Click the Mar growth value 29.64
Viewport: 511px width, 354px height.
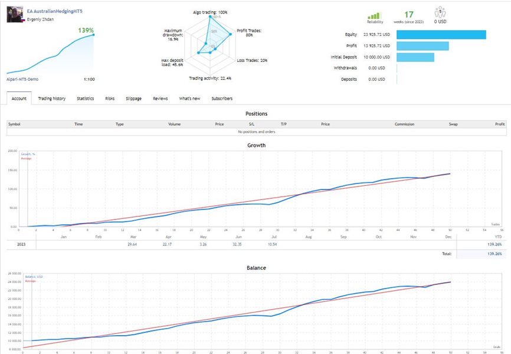coord(132,244)
